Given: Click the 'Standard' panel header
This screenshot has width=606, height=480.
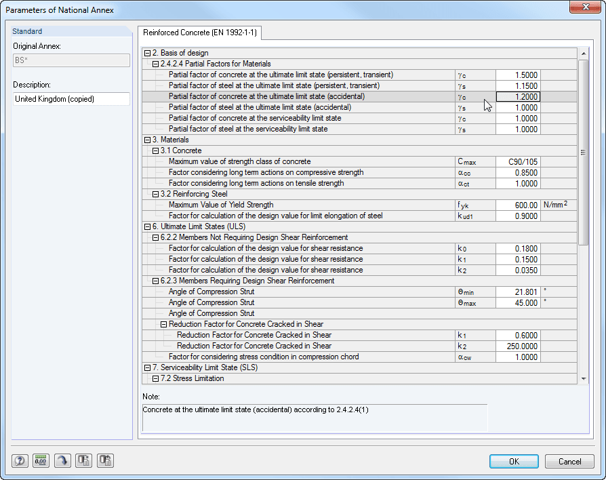Looking at the screenshot, I should point(71,31).
